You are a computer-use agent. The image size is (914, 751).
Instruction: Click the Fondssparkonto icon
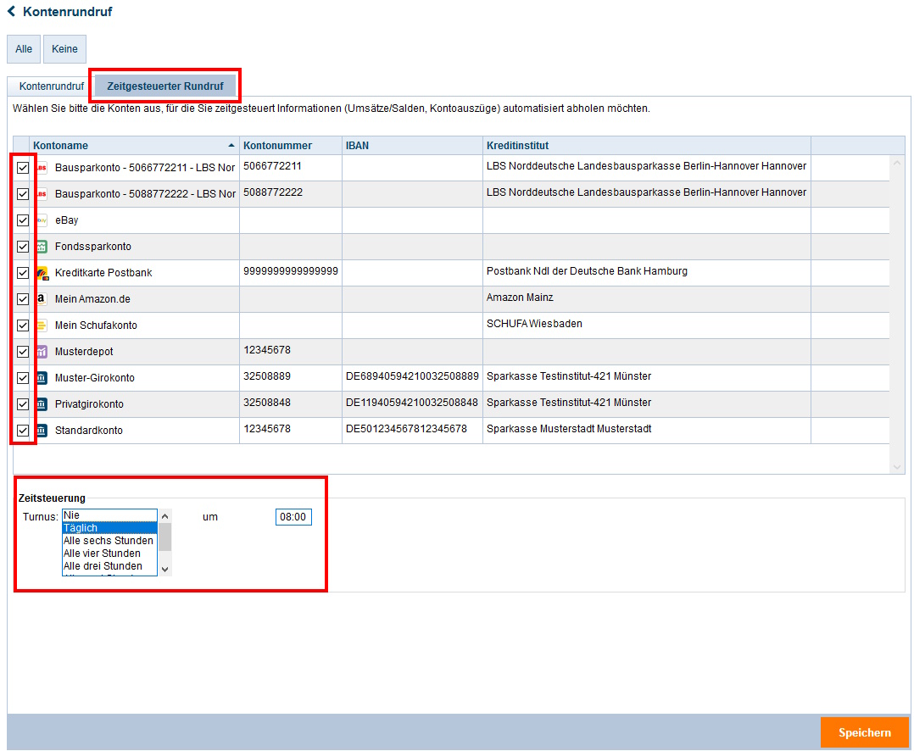point(42,247)
